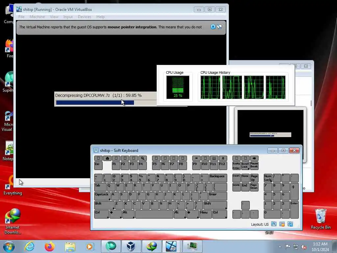Toggle the Scroll Lock key on Soft Keyboard
The image size is (337, 253).
coord(245,166)
